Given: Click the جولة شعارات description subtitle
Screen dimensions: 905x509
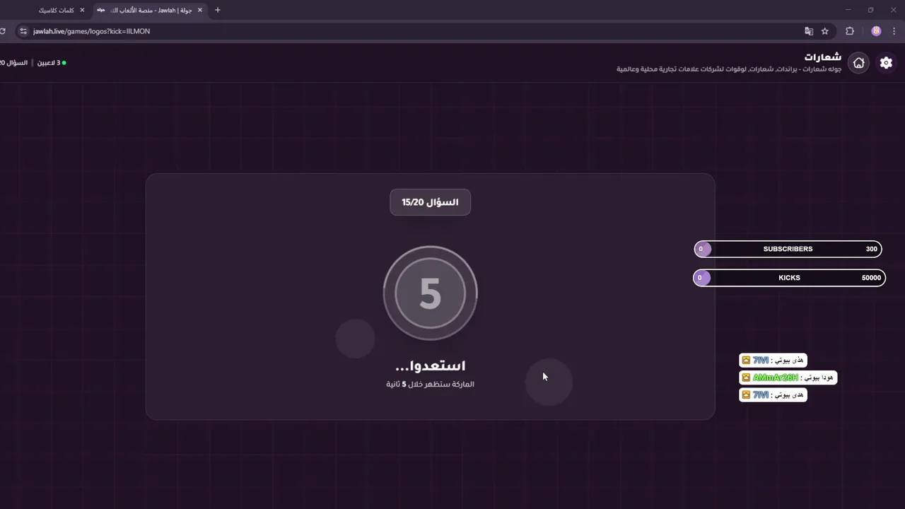Looking at the screenshot, I should pyautogui.click(x=729, y=69).
